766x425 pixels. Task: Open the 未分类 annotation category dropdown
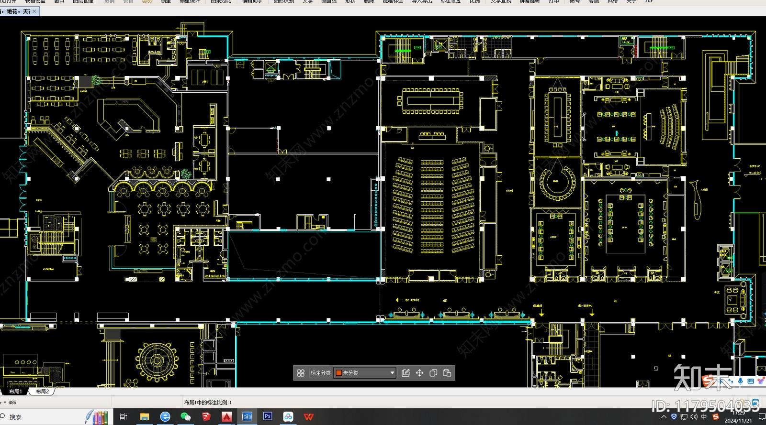pyautogui.click(x=365, y=373)
